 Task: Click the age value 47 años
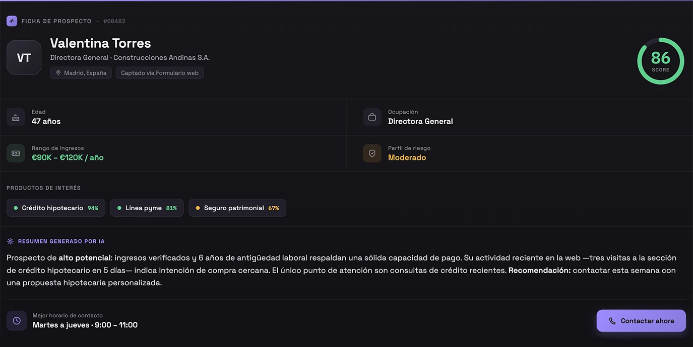(46, 121)
